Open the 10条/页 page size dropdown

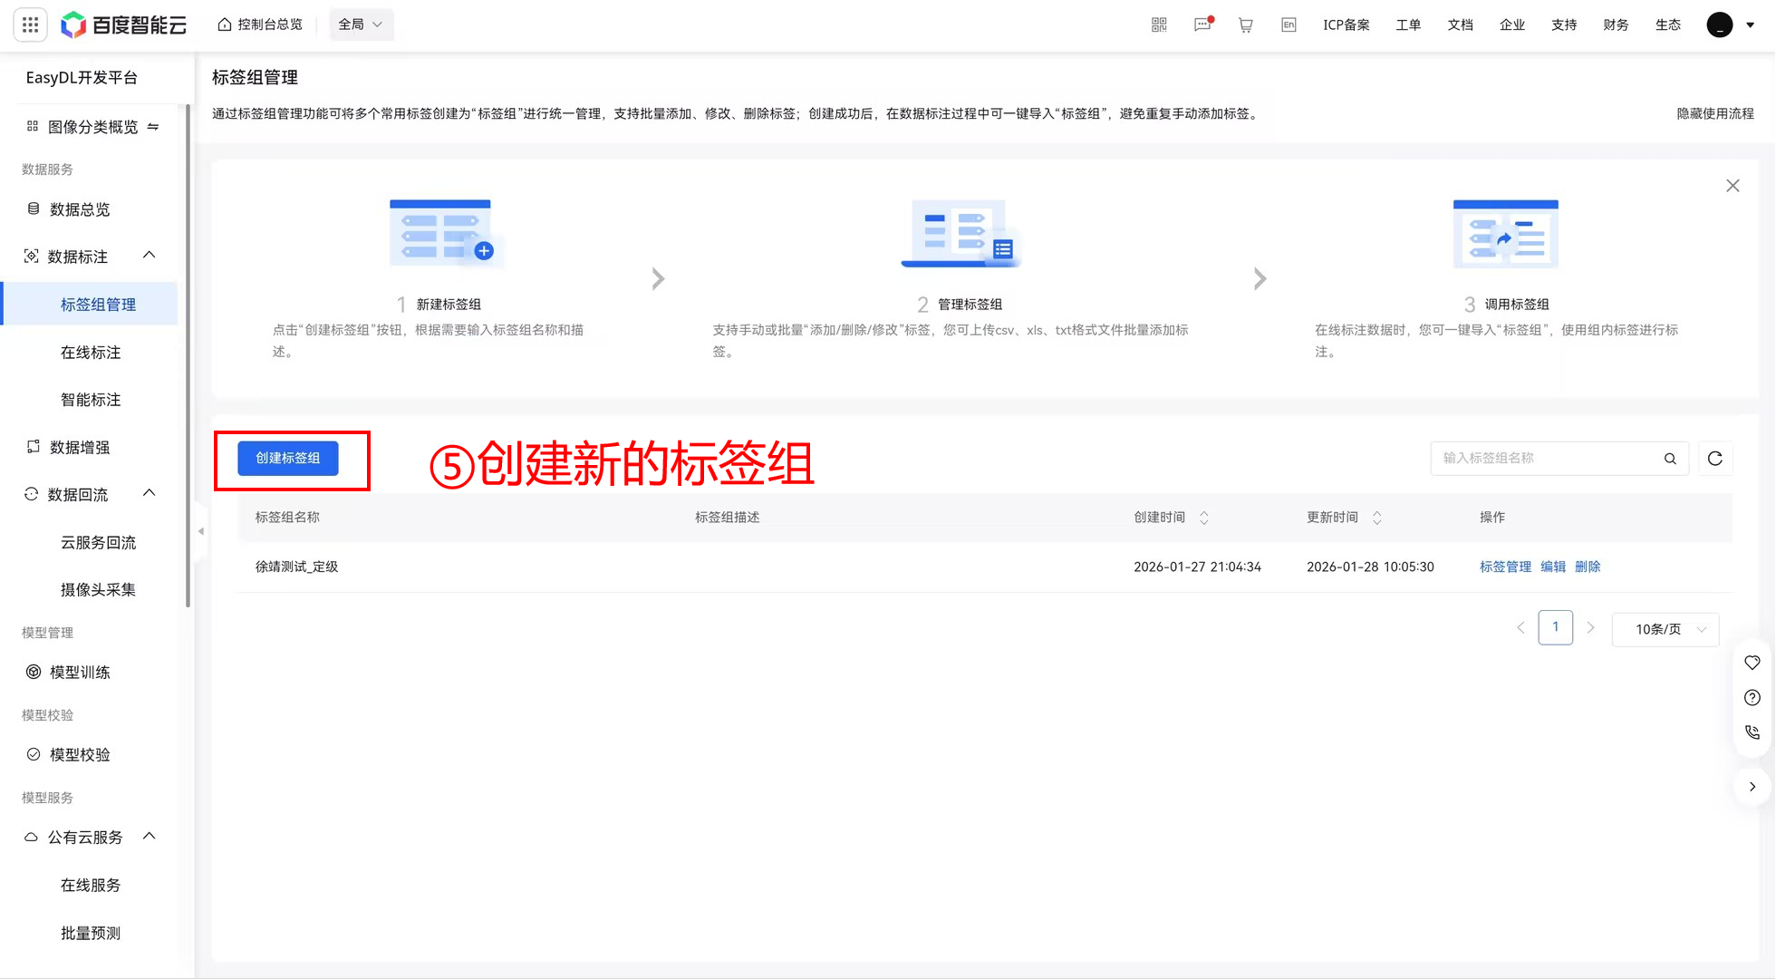coord(1665,629)
